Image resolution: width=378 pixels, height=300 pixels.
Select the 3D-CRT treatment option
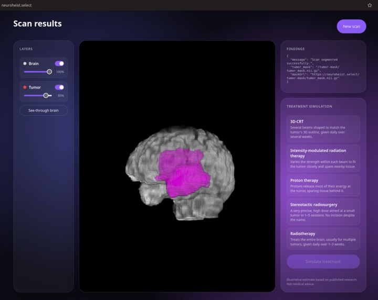click(x=323, y=129)
